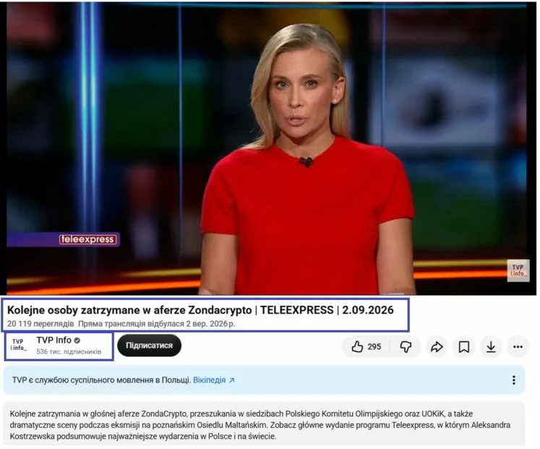Click the teleexpress logo overlay in video
This screenshot has width=540, height=449.
pos(87,239)
